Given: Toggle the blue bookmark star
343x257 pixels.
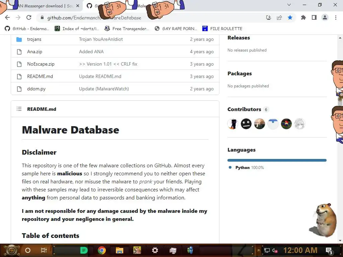Looking at the screenshot, I should coord(290,17).
